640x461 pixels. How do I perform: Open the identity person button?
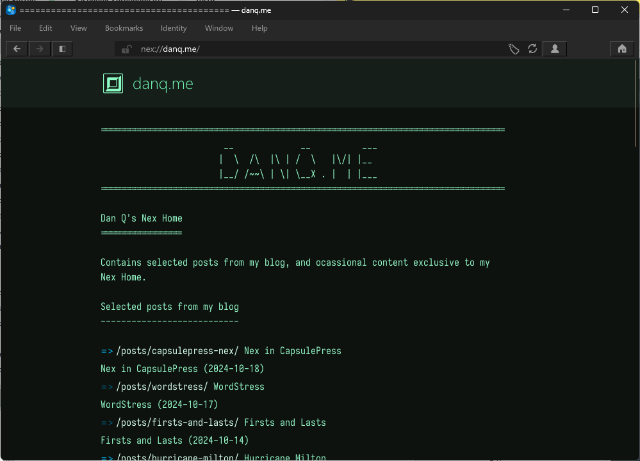point(554,49)
